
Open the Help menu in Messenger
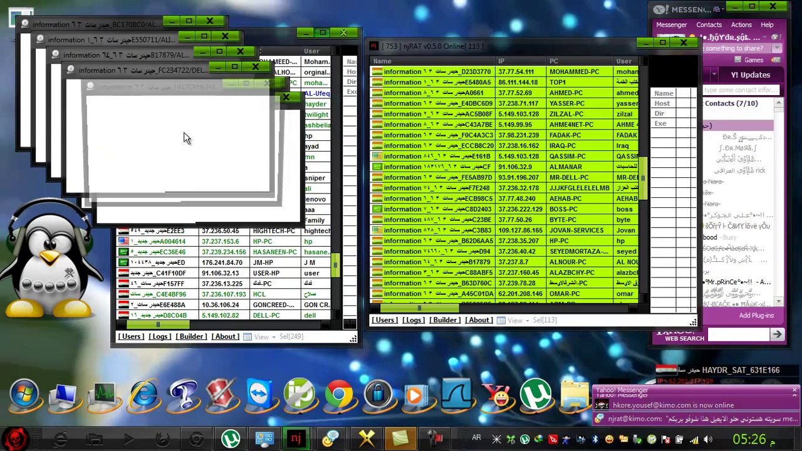[x=767, y=25]
